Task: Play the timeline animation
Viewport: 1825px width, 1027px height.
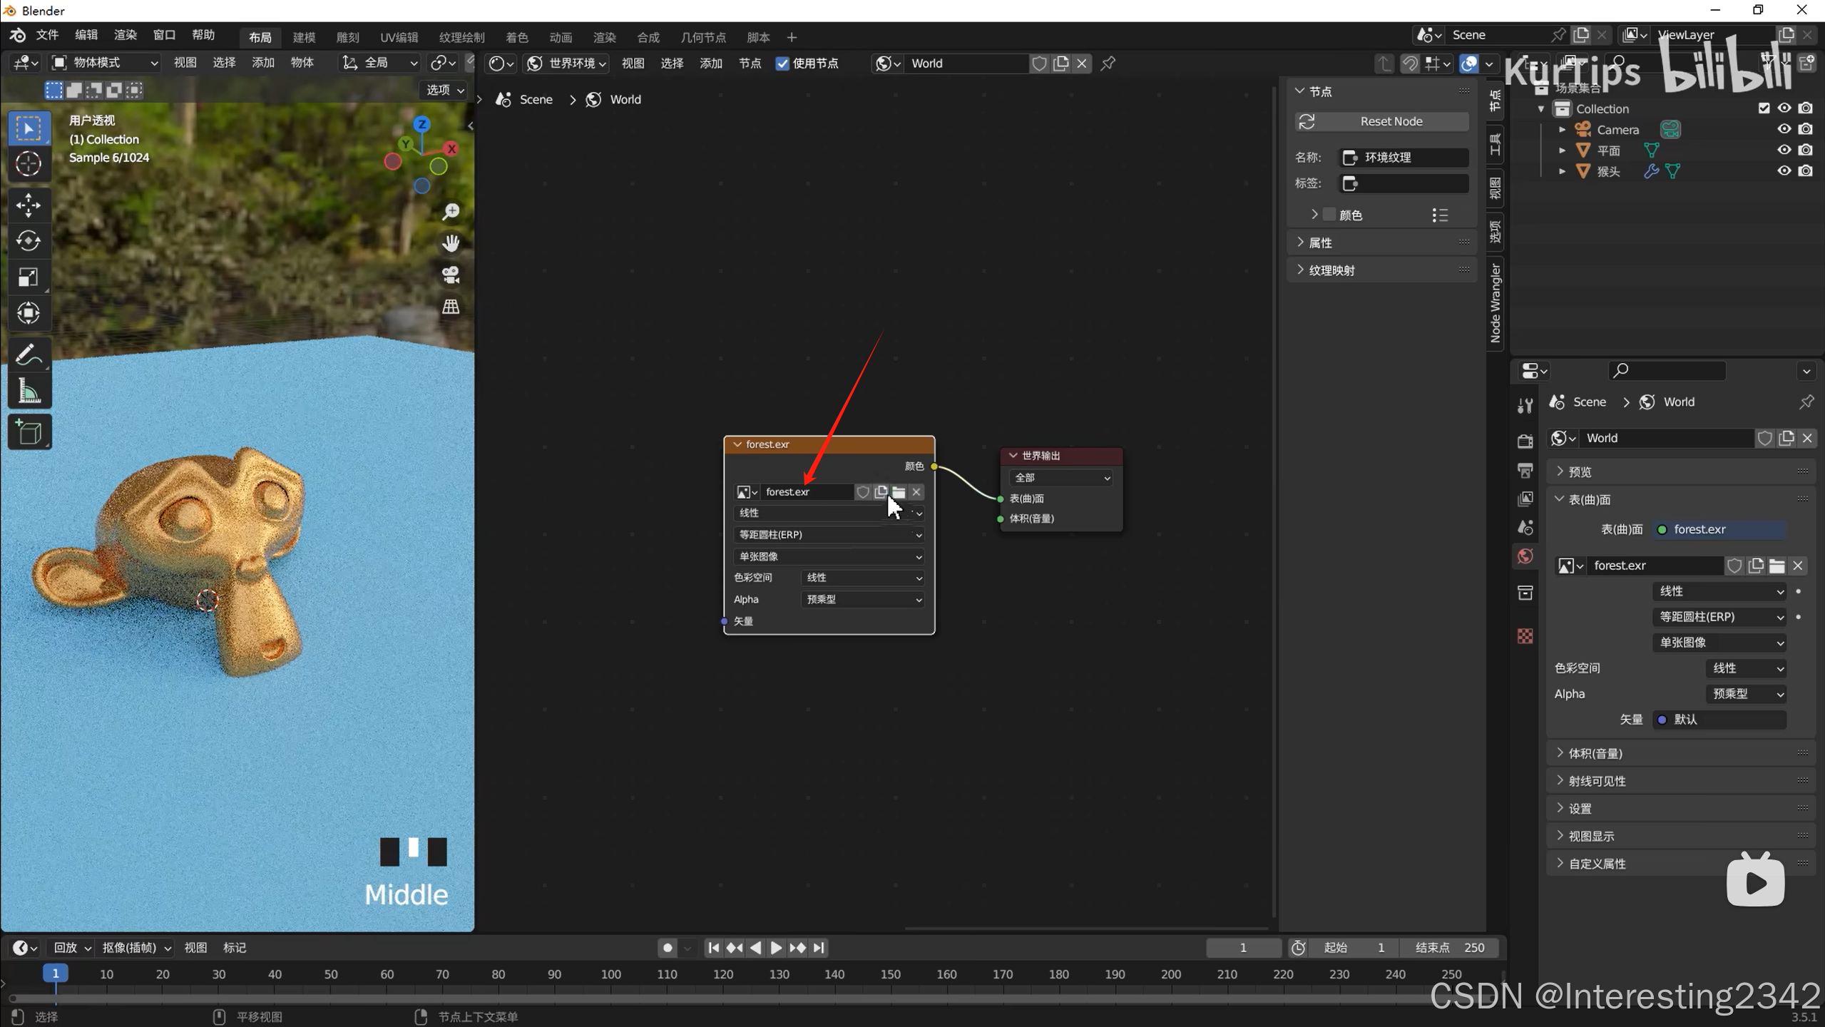Action: pyautogui.click(x=776, y=948)
